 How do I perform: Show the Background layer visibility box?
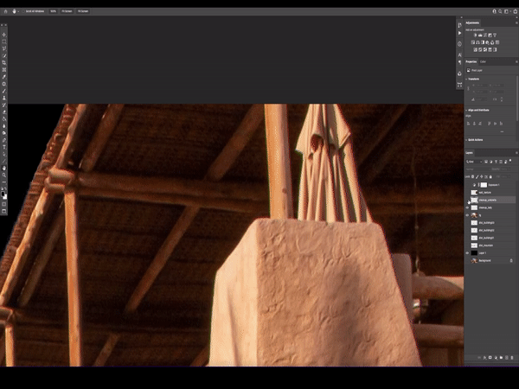467,261
